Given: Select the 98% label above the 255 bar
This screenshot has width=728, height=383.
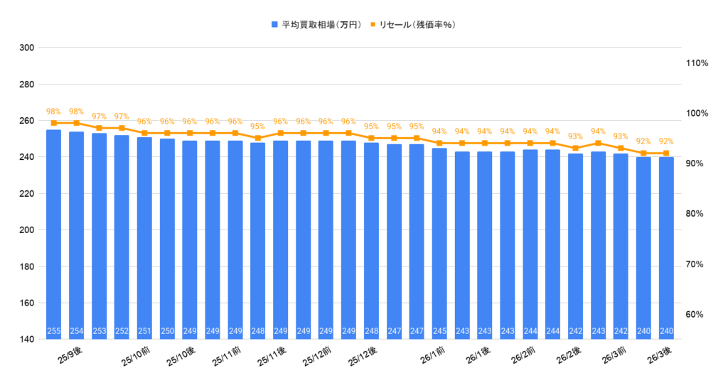Looking at the screenshot, I should [53, 112].
